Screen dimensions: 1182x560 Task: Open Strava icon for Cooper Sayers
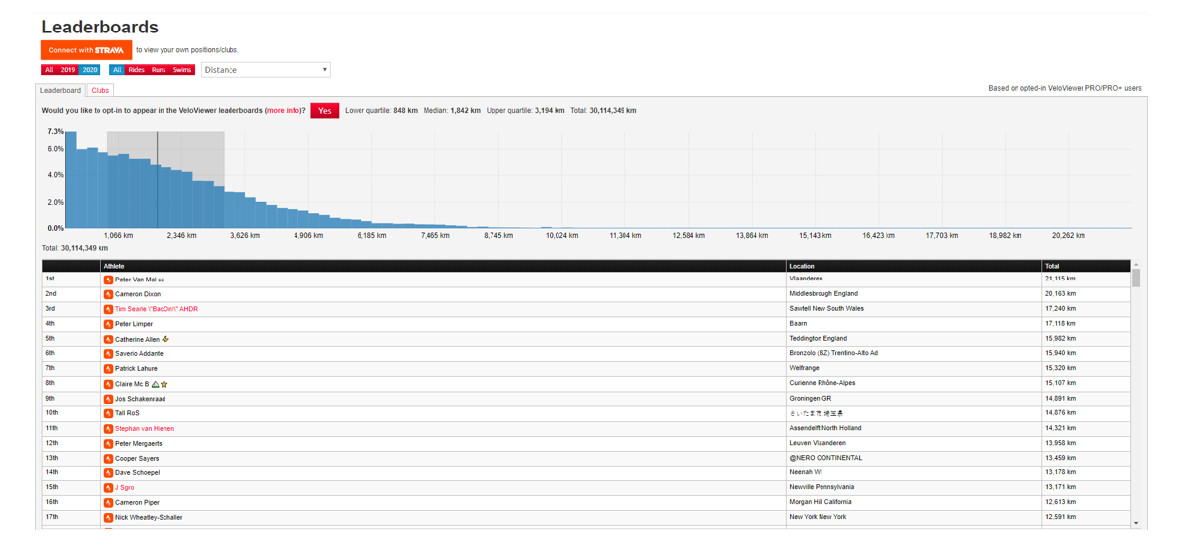108,458
